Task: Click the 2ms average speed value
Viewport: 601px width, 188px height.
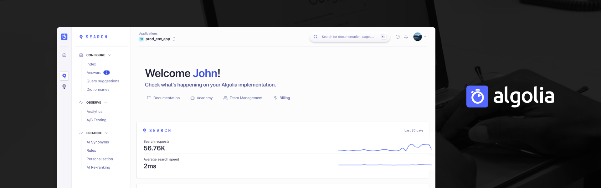Action: coord(150,166)
